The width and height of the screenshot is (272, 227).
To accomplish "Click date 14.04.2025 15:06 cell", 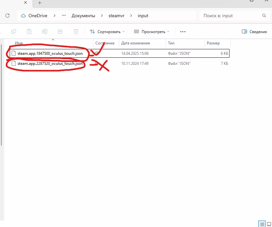I will (135, 54).
